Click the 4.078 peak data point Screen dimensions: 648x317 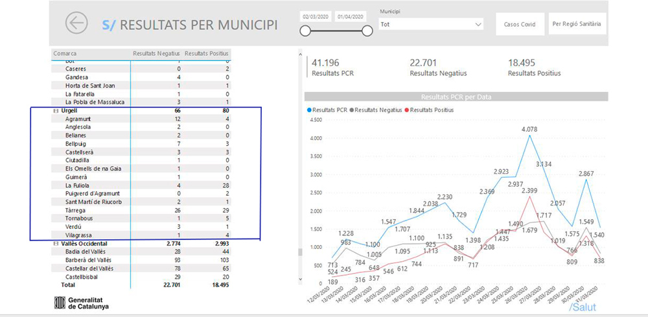pos(529,135)
